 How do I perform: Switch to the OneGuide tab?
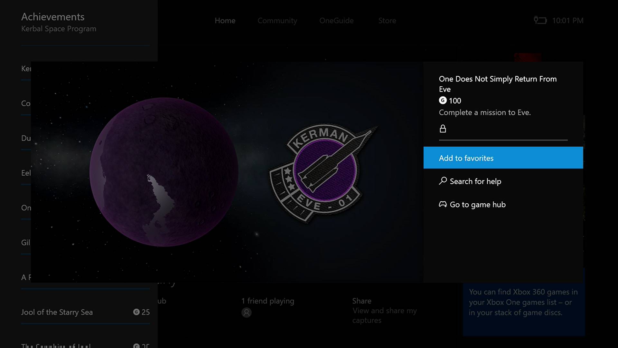click(336, 21)
